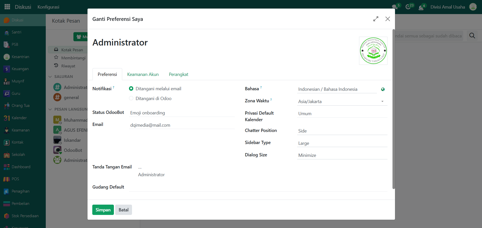Click the Simpan button
This screenshot has width=482, height=228.
tap(103, 210)
